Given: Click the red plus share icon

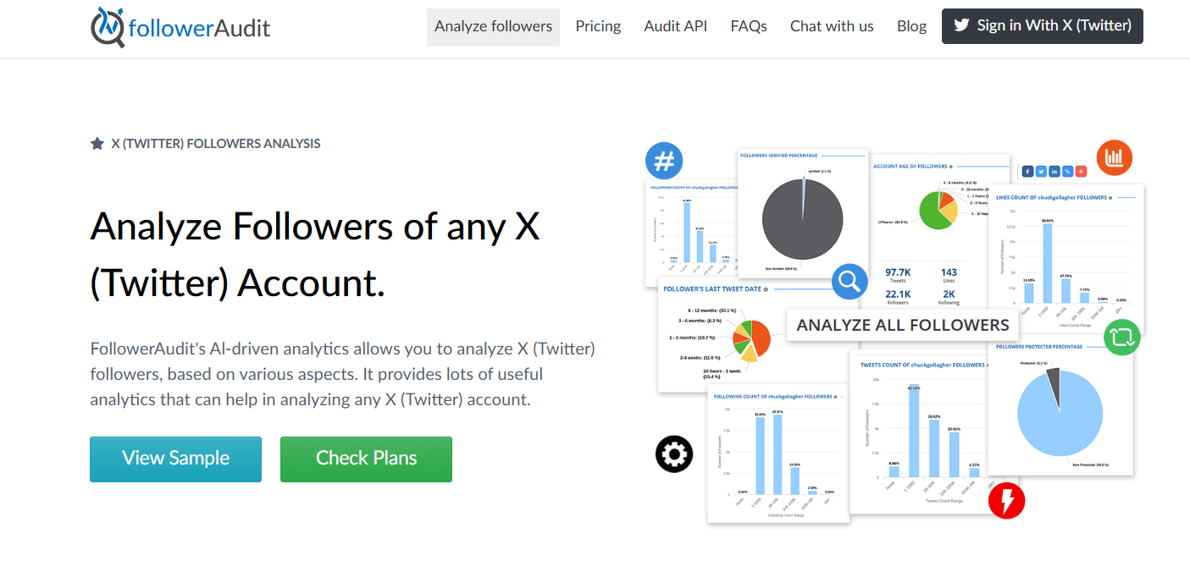Looking at the screenshot, I should click(x=1081, y=171).
